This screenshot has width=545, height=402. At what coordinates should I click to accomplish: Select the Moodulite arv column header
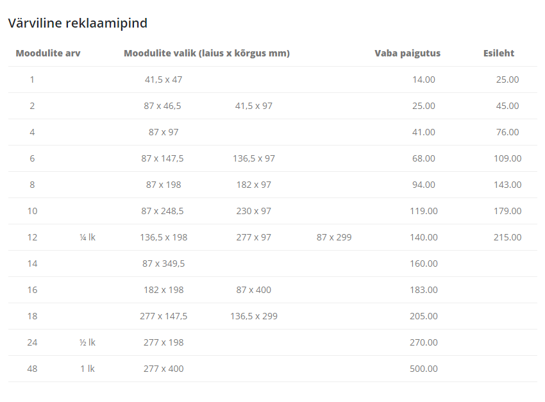pyautogui.click(x=48, y=53)
